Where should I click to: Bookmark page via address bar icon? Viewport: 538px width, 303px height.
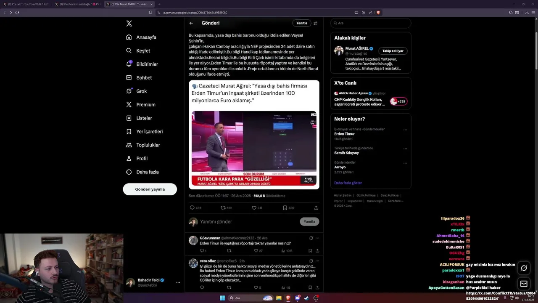[x=150, y=13]
